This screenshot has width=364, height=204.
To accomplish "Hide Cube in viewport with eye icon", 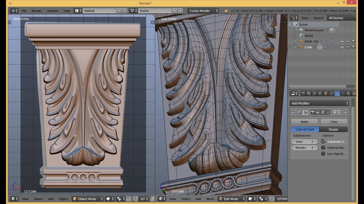I will click(x=342, y=47).
